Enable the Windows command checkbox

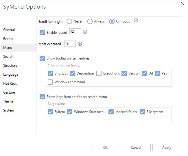click(x=50, y=82)
